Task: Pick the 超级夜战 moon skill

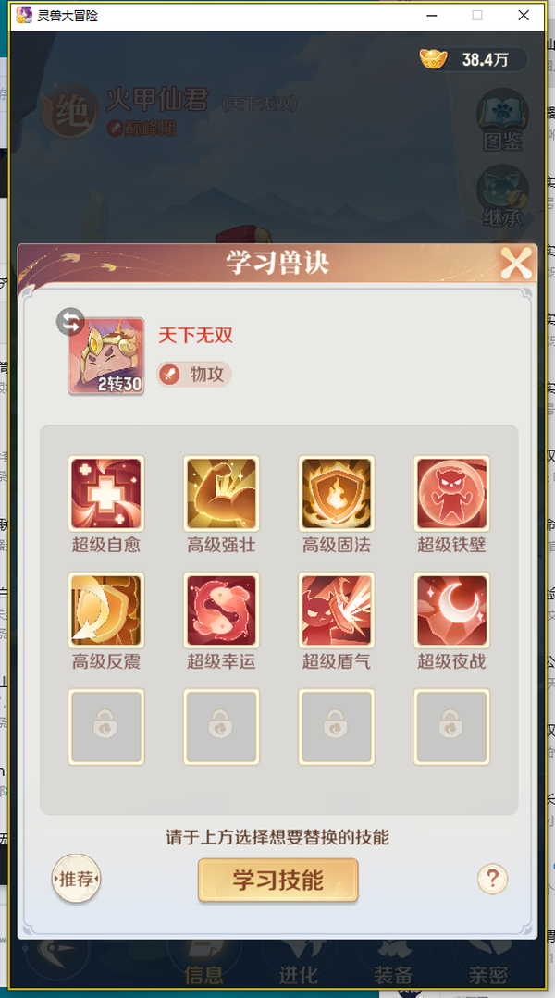Action: tap(452, 610)
